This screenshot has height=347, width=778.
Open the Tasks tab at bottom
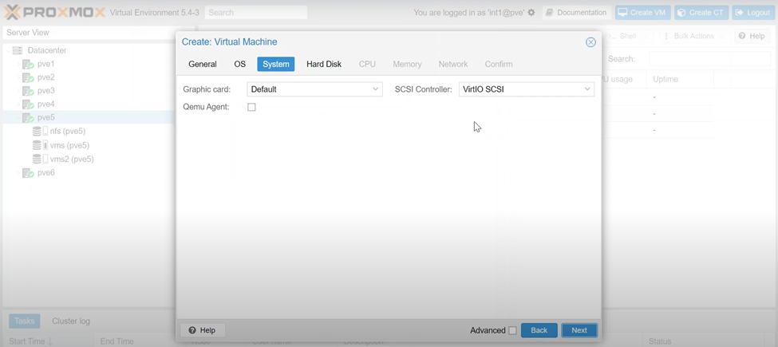click(24, 321)
